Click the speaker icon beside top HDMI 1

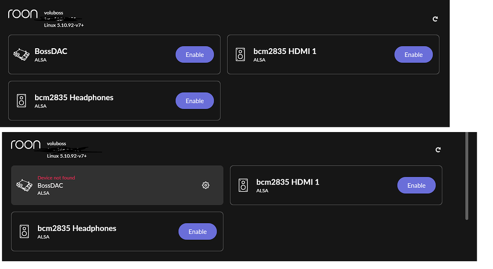pyautogui.click(x=240, y=54)
